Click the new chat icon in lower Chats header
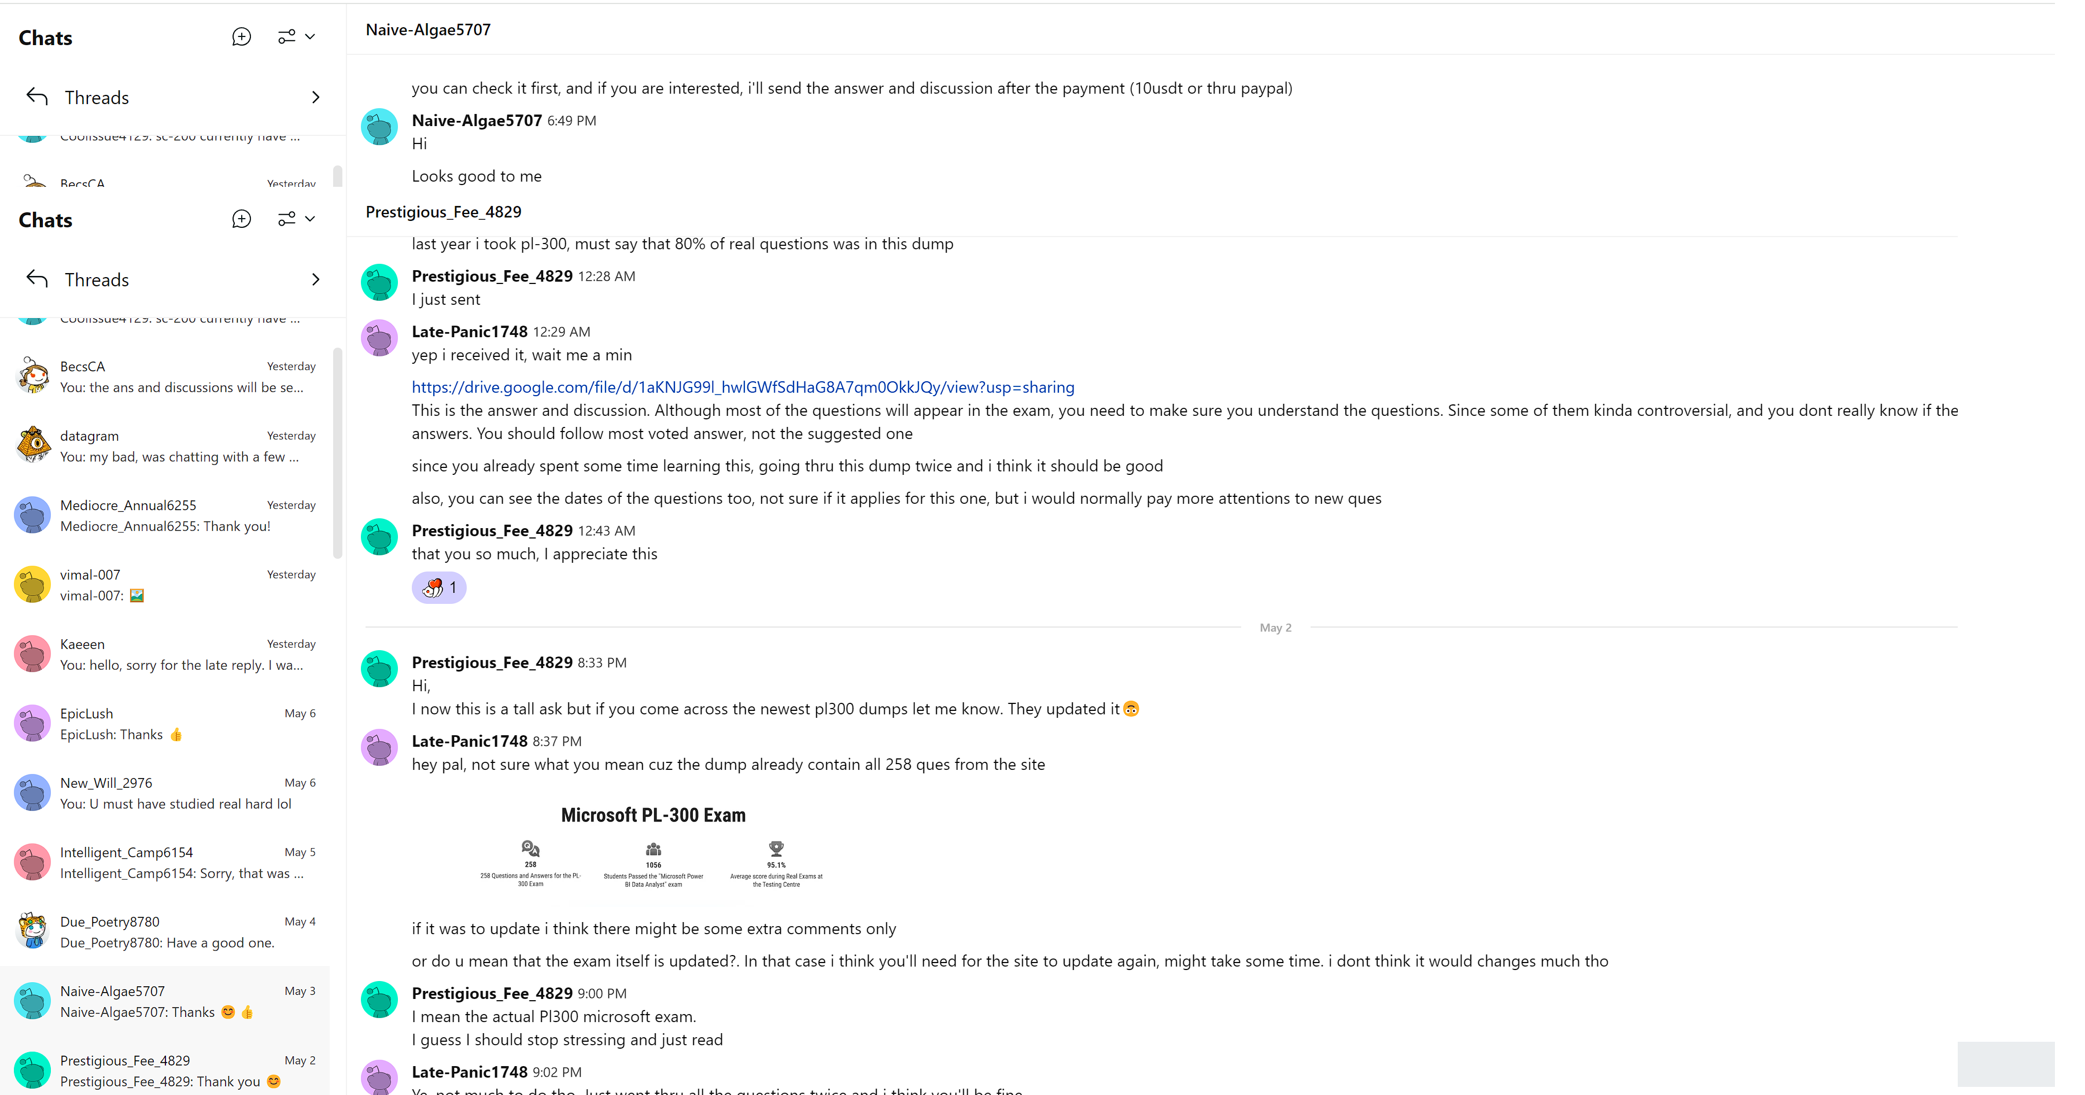 click(241, 219)
